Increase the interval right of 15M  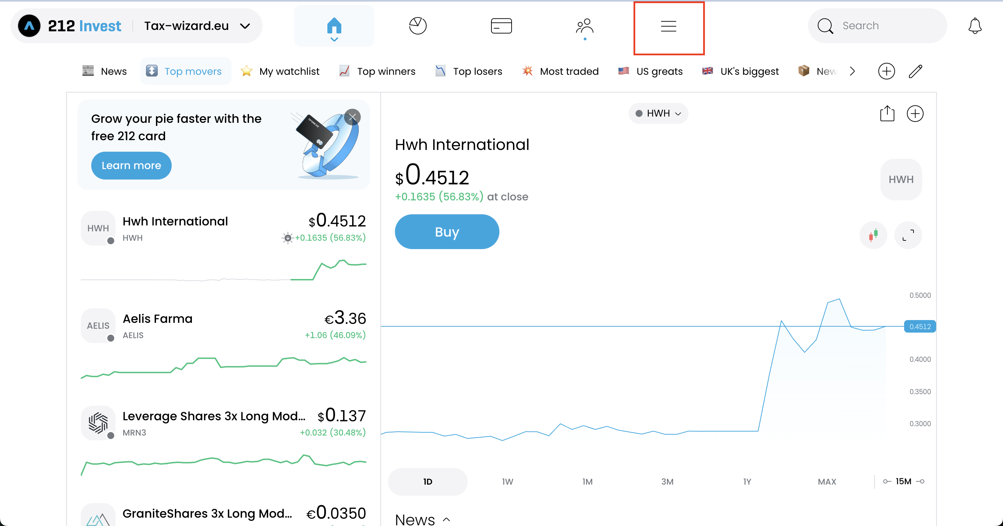coord(920,482)
